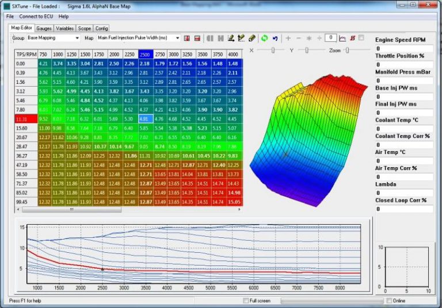Open the Group Base Mapping dropdown
This screenshot has height=308, width=442.
[x=54, y=38]
